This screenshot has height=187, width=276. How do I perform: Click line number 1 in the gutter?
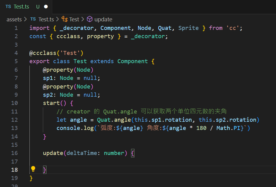(x=16, y=28)
